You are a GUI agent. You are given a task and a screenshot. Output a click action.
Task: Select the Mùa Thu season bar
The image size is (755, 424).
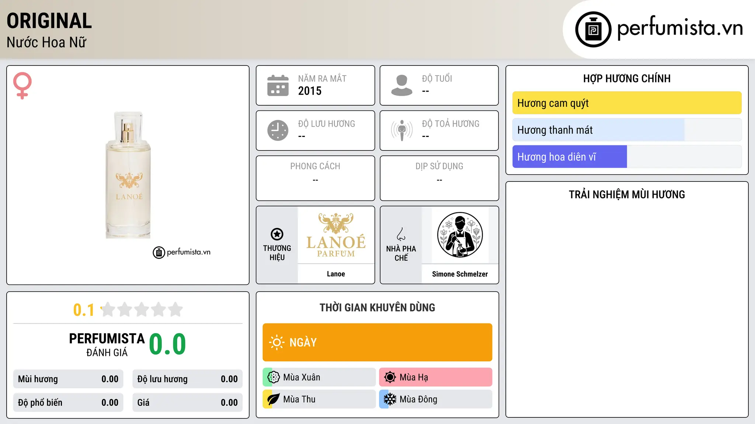[319, 399]
